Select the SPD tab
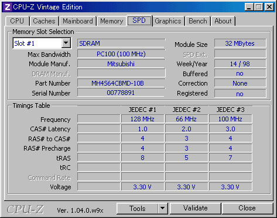The width and height of the screenshot is (277, 218). point(139,21)
